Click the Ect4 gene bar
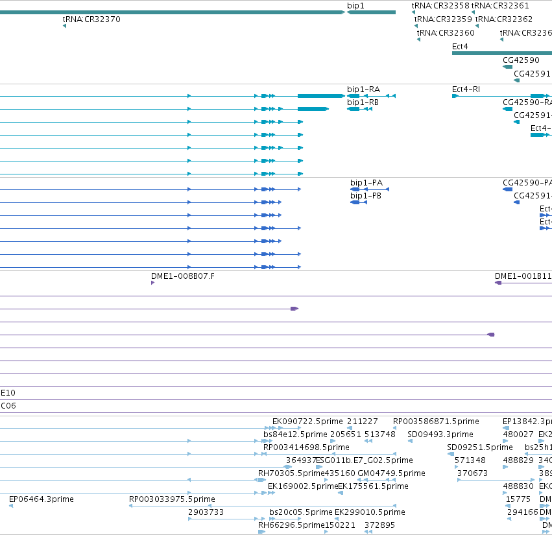This screenshot has width=552, height=535. pyautogui.click(x=502, y=53)
